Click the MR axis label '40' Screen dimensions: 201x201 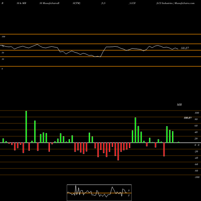point(196,132)
